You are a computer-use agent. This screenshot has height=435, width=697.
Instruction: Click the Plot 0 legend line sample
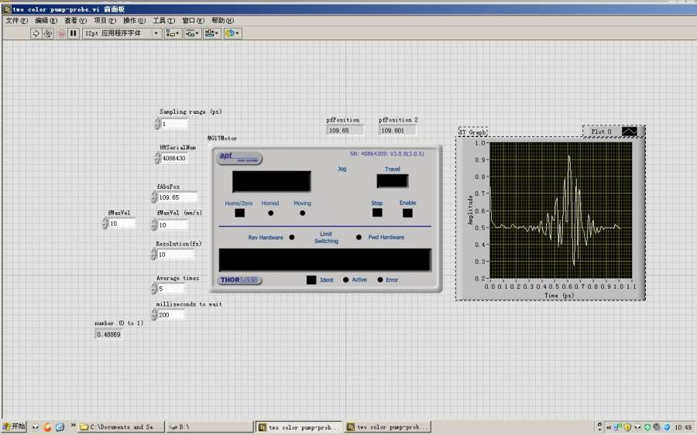(629, 132)
